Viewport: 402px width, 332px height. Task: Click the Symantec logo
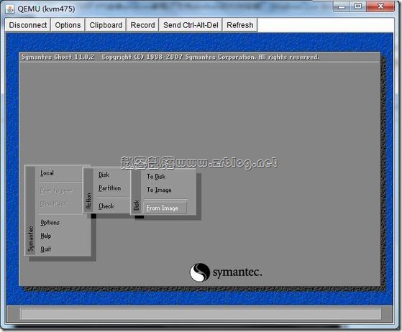pyautogui.click(x=226, y=272)
